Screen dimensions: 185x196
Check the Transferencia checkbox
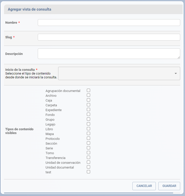pos(88,157)
